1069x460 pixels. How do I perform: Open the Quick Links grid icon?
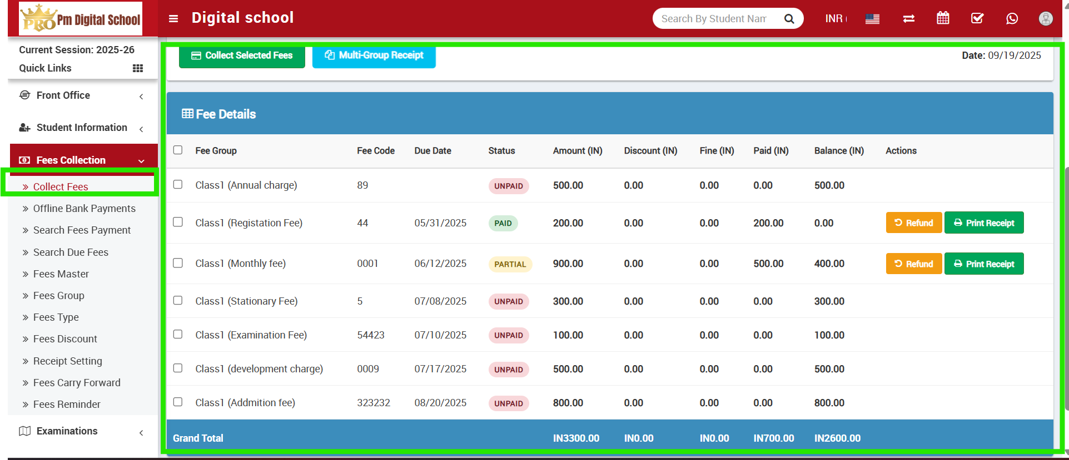(138, 68)
